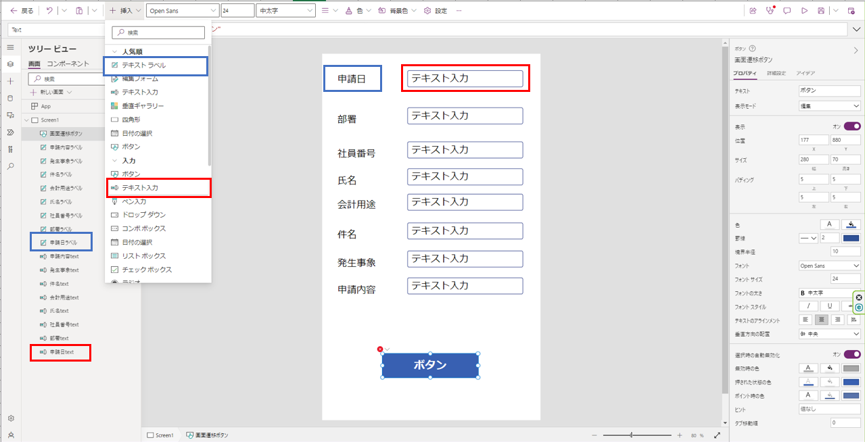Click the 境界半径 value field
This screenshot has width=865, height=442.
pos(845,251)
